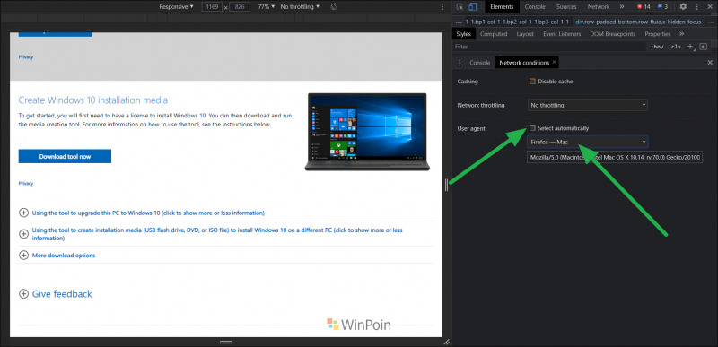Click the rotate screen icon in device toolbar
718x347 pixels.
pyautogui.click(x=334, y=7)
